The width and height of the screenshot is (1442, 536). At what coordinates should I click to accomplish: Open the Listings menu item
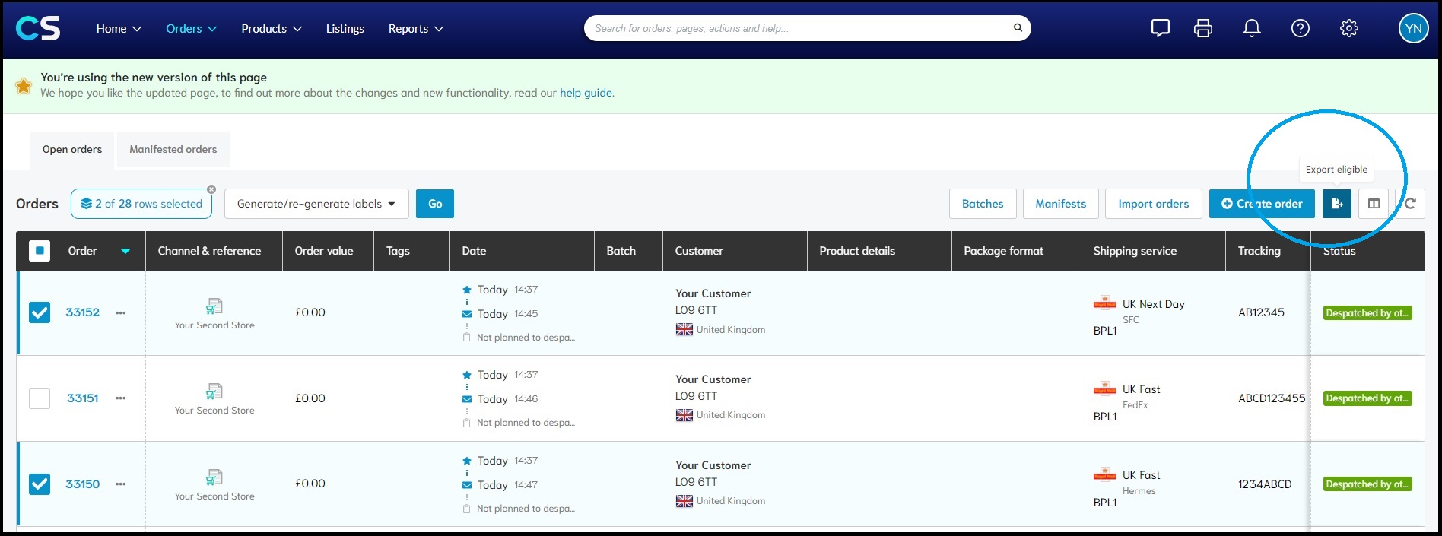coord(345,29)
